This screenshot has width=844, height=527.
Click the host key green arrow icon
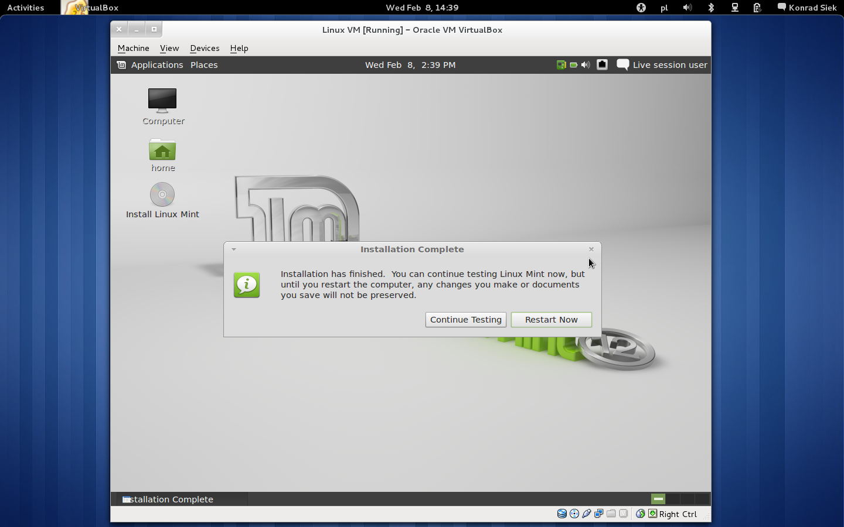(x=652, y=514)
